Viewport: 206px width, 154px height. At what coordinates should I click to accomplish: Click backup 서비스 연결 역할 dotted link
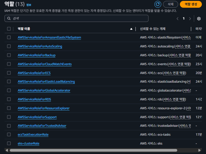pyautogui.click(x=180, y=55)
